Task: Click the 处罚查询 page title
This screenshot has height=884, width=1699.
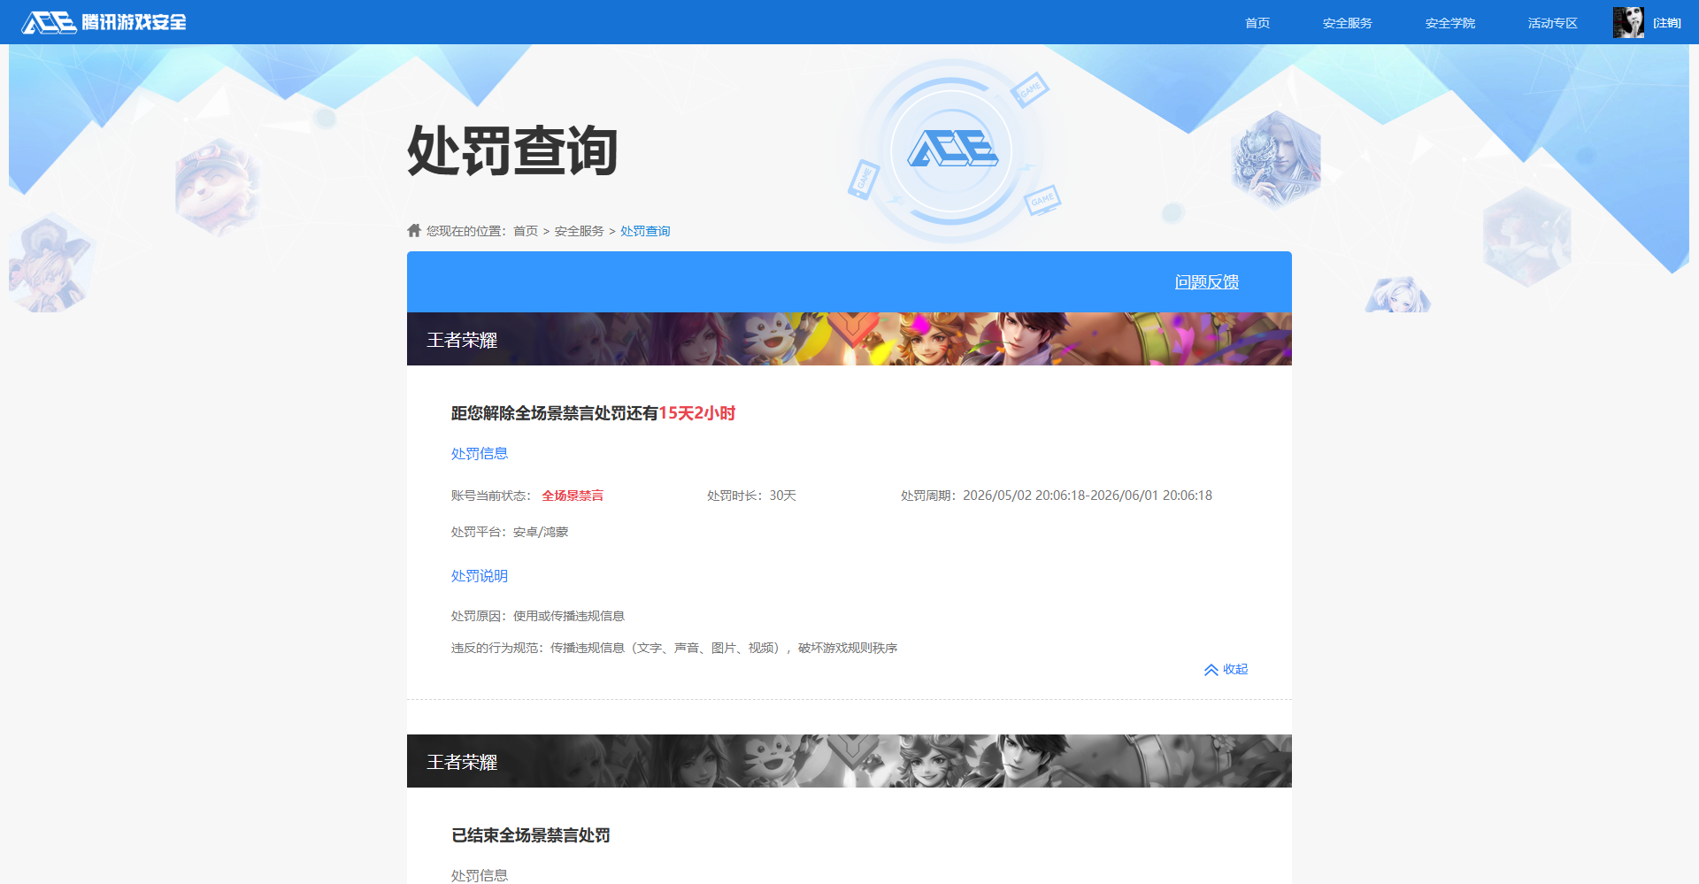Action: 512,150
